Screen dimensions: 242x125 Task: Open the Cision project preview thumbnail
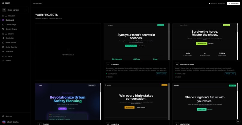[68, 102]
